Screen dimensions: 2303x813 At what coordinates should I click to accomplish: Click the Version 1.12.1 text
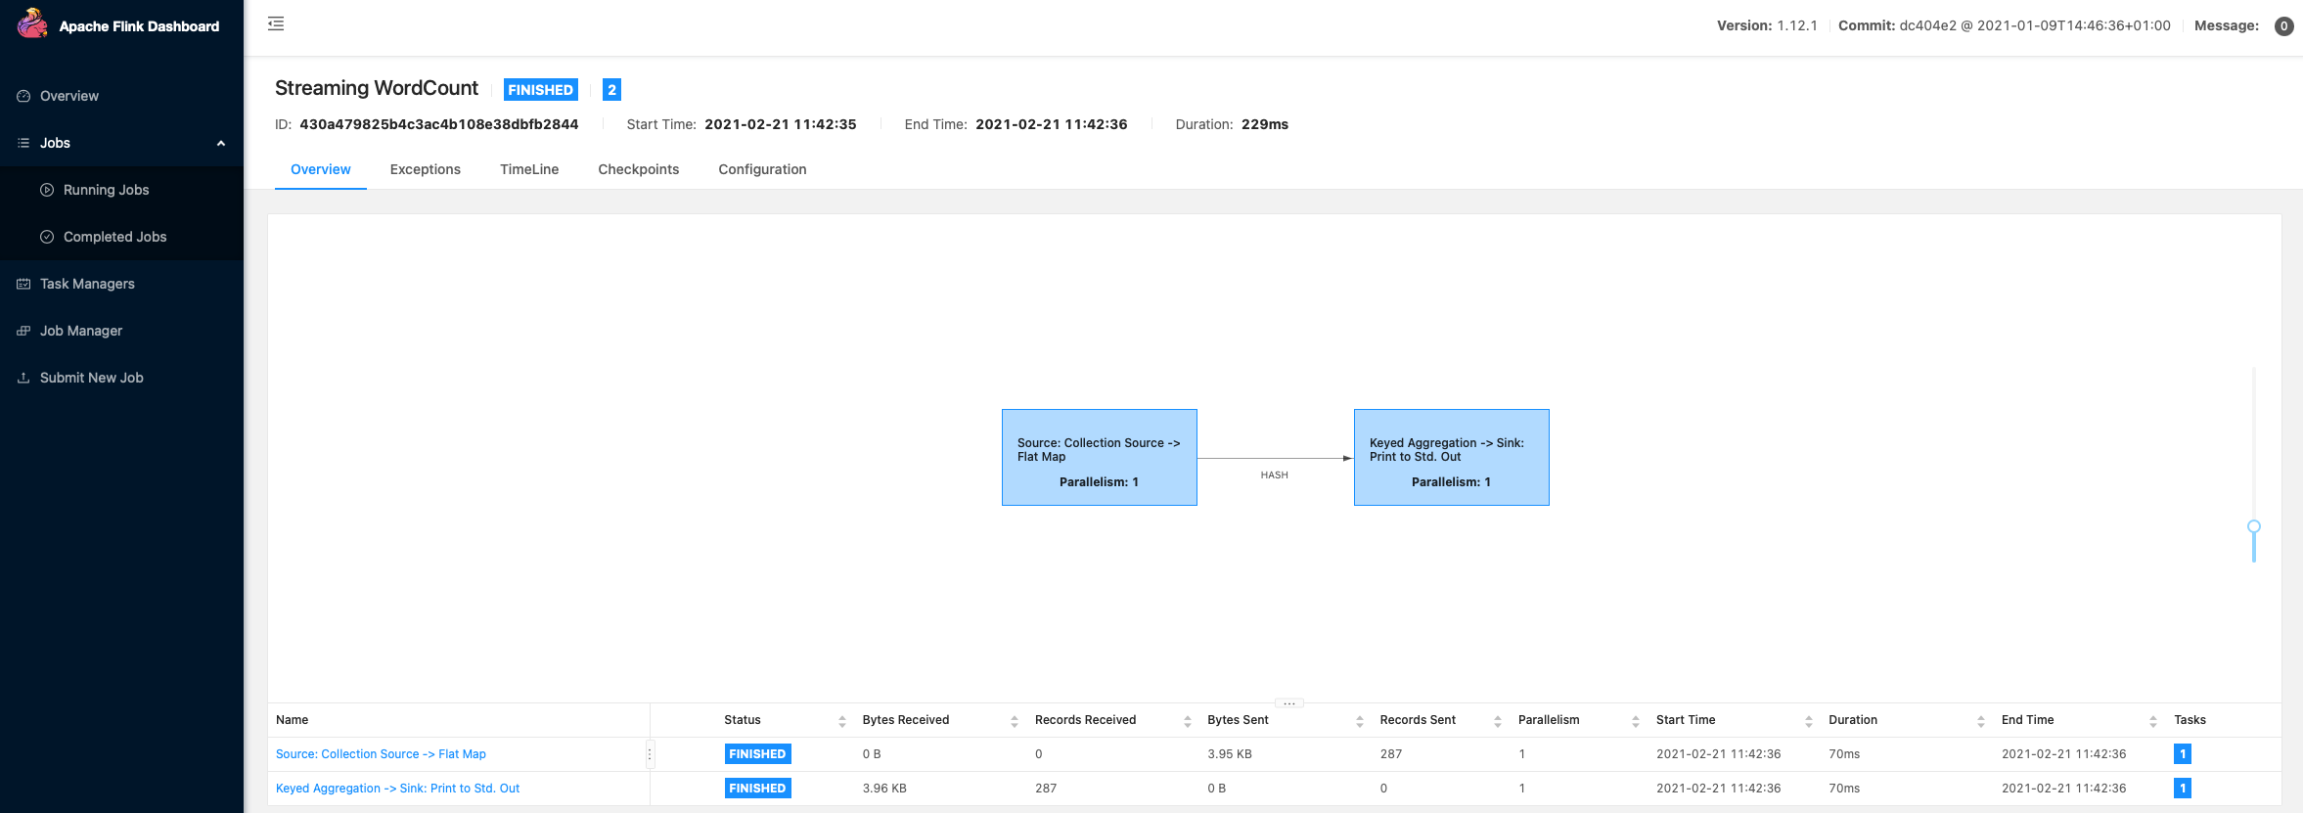[x=1767, y=25]
